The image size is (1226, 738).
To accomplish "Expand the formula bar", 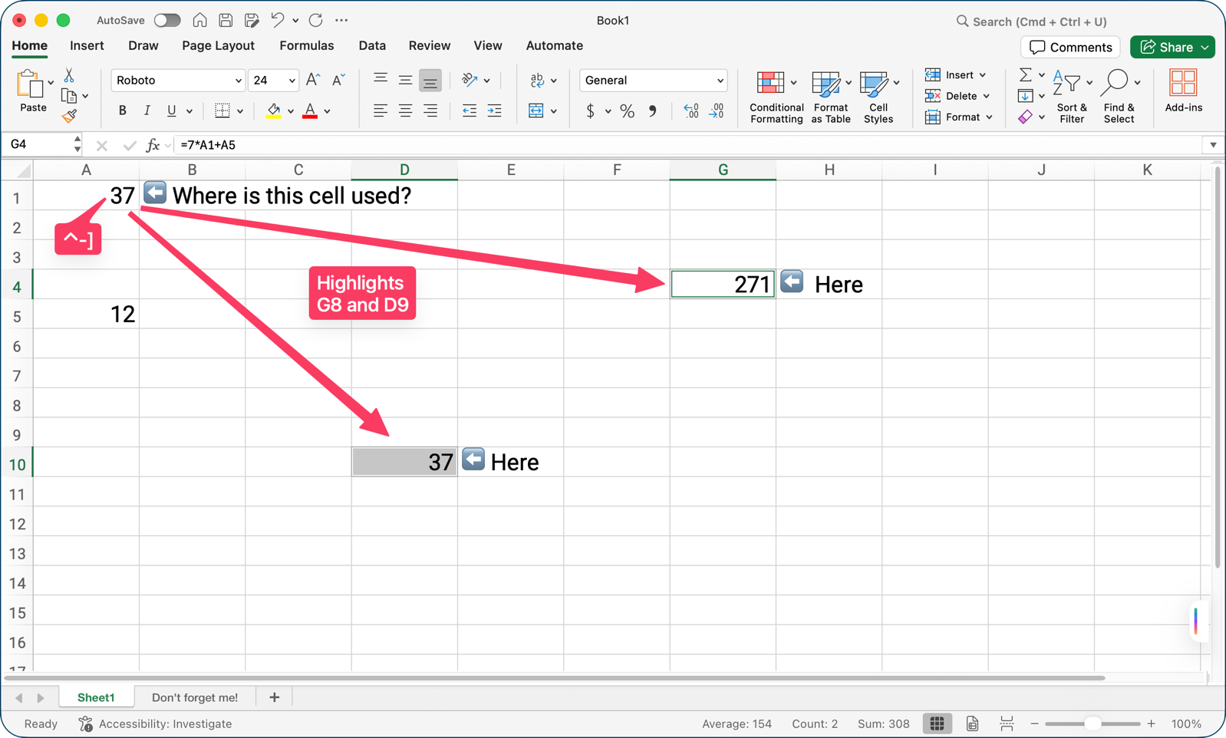I will (x=1213, y=145).
